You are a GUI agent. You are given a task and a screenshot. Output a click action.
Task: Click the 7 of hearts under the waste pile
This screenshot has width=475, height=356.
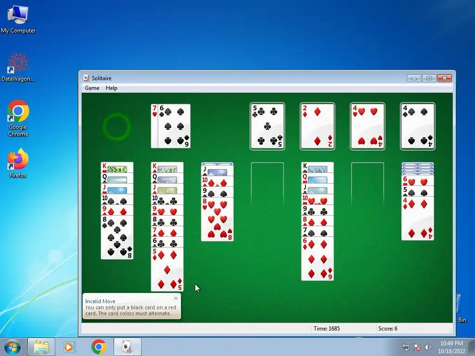click(154, 126)
